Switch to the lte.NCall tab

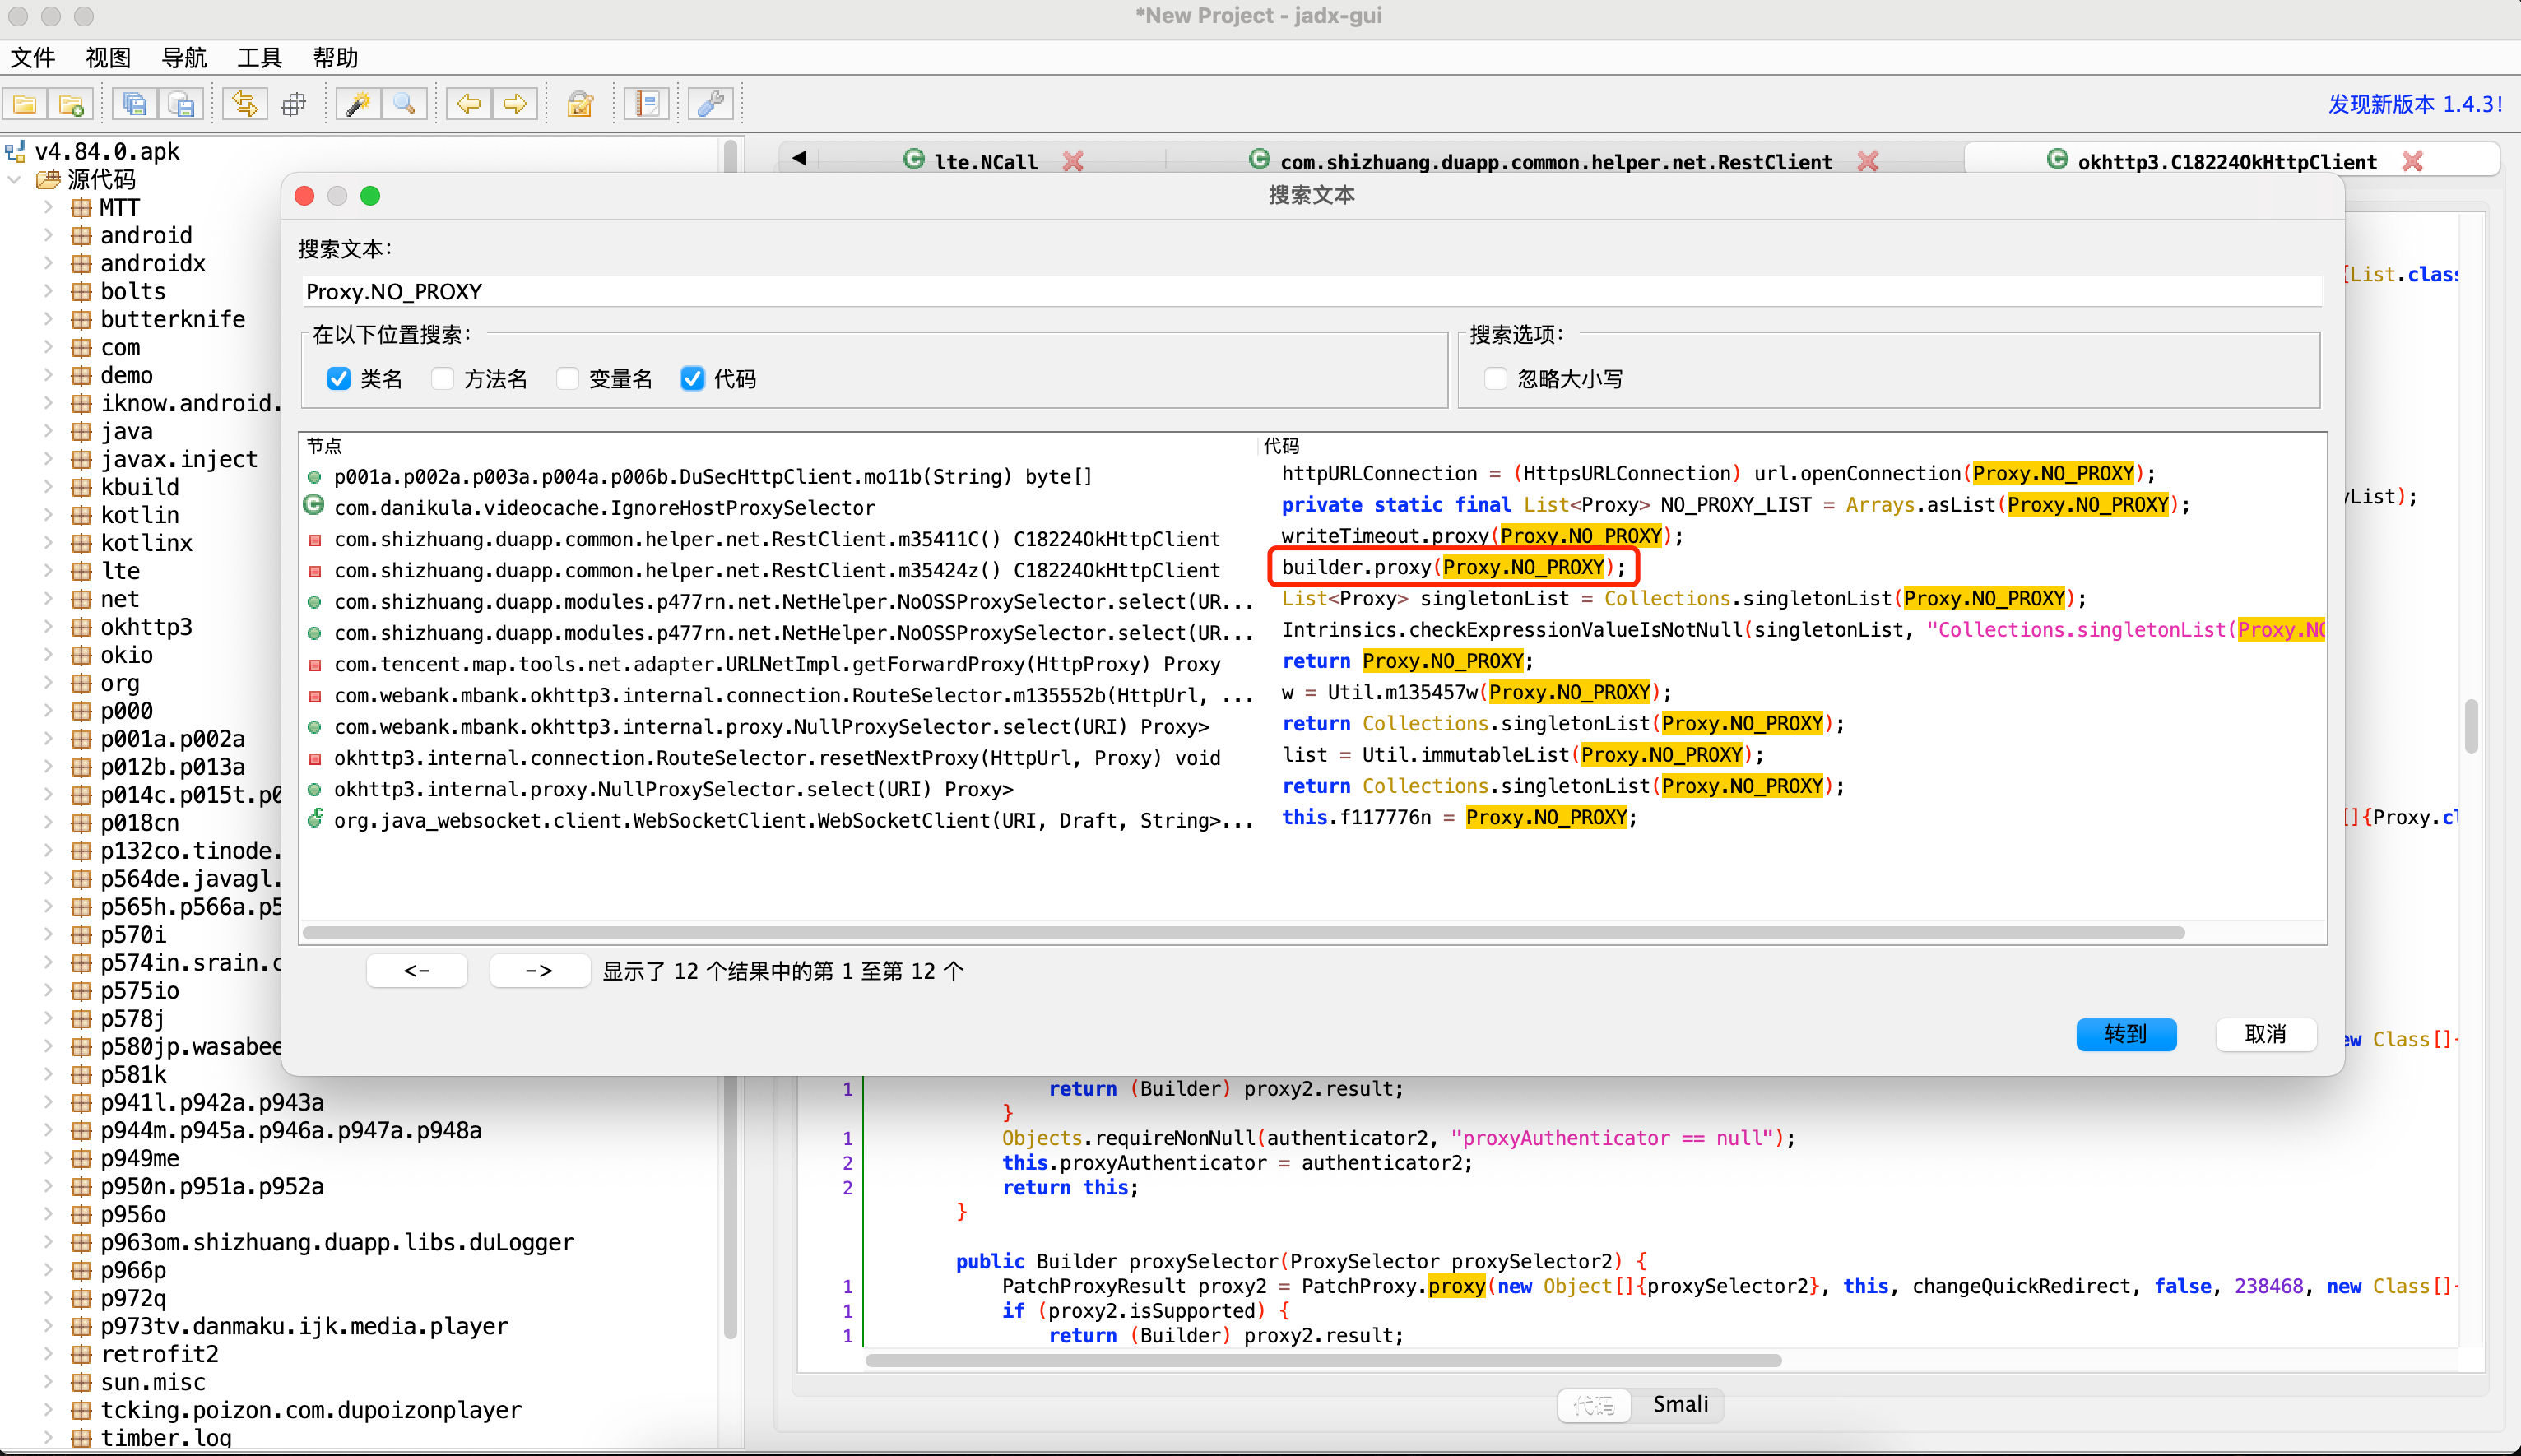coord(984,162)
